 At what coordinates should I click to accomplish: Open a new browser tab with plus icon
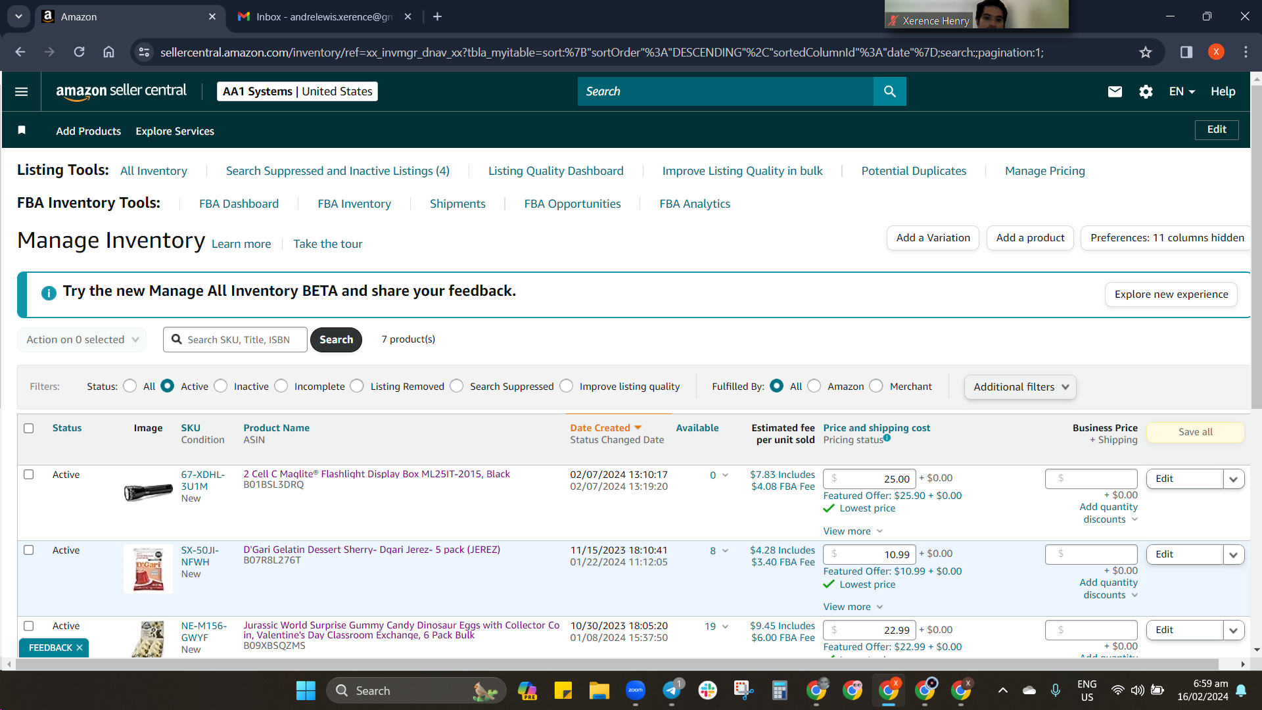pyautogui.click(x=438, y=16)
